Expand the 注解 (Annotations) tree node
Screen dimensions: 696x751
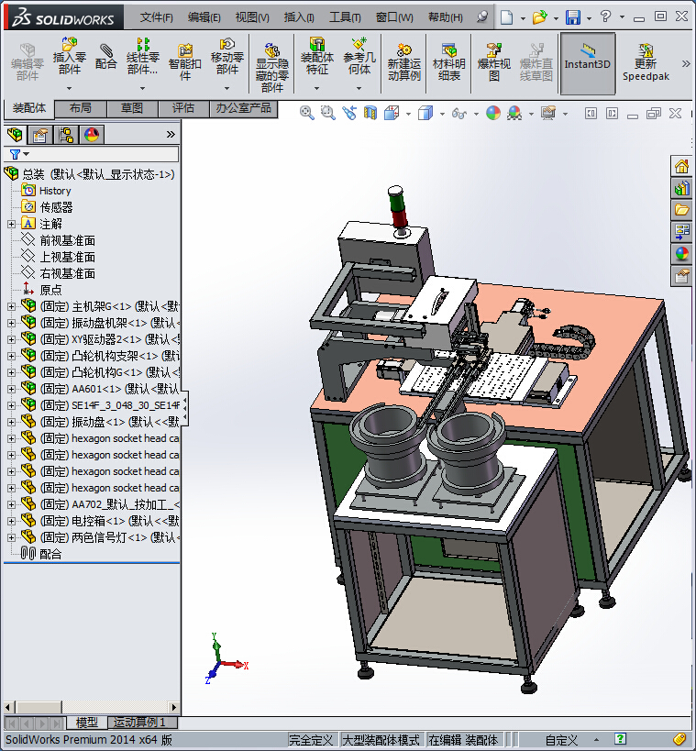(11, 224)
